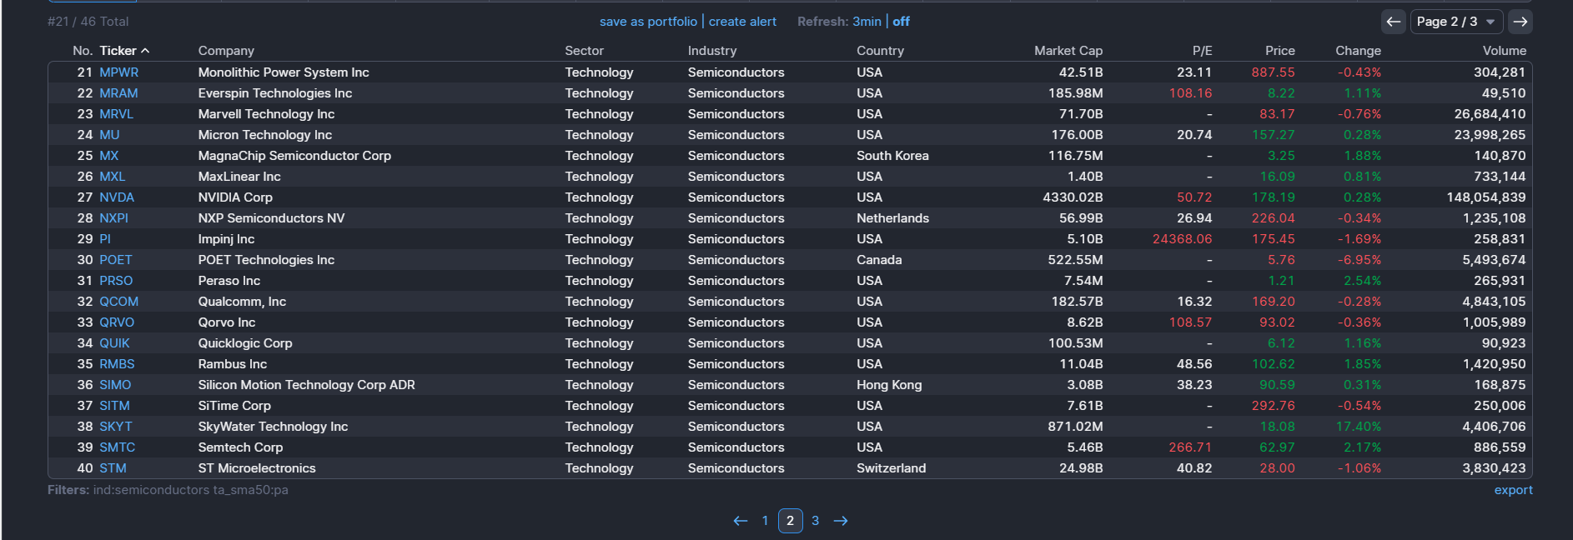
Task: Click the bottom pagination right arrow
Action: (x=841, y=521)
